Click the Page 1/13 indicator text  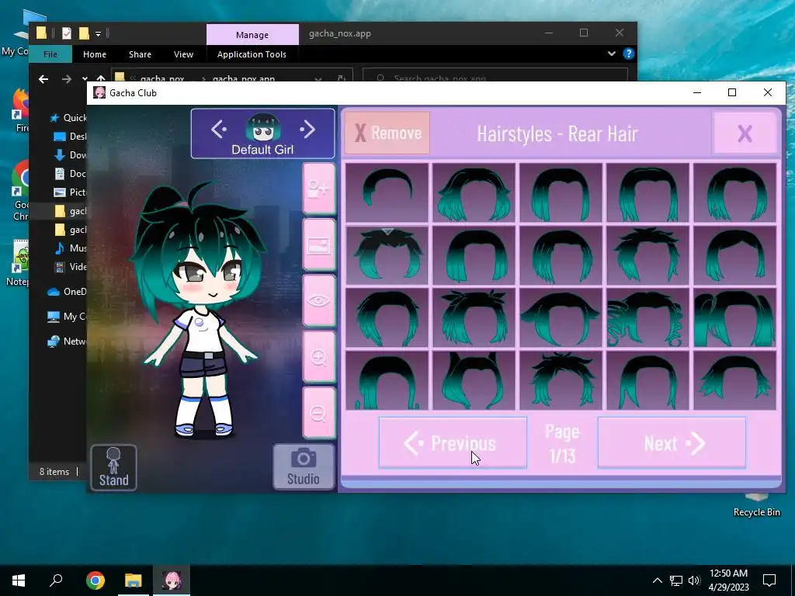coord(562,443)
